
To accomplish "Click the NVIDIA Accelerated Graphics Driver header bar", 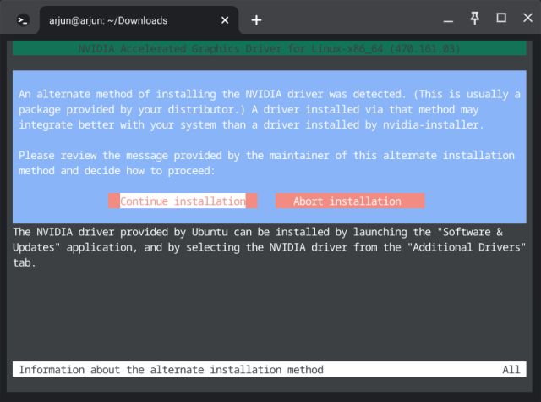I will 270,49.
